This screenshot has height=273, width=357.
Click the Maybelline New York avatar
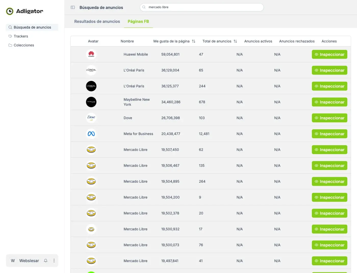click(x=91, y=102)
